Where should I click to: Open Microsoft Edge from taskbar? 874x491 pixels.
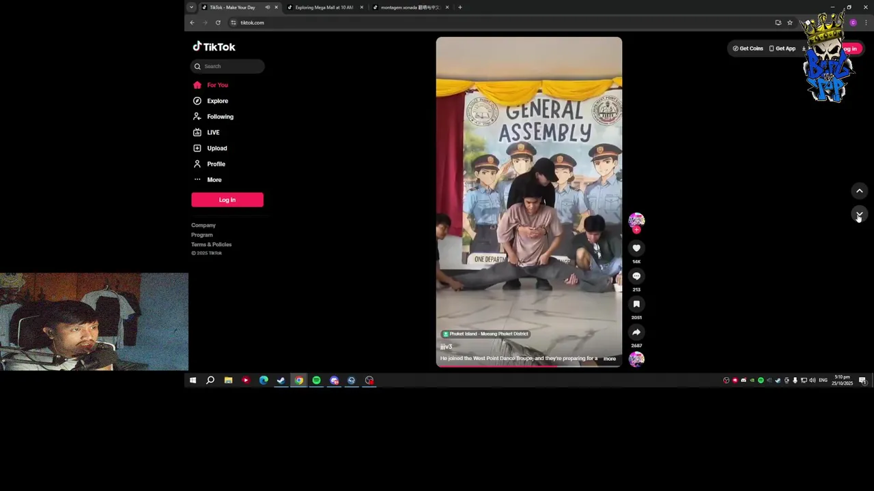(264, 381)
